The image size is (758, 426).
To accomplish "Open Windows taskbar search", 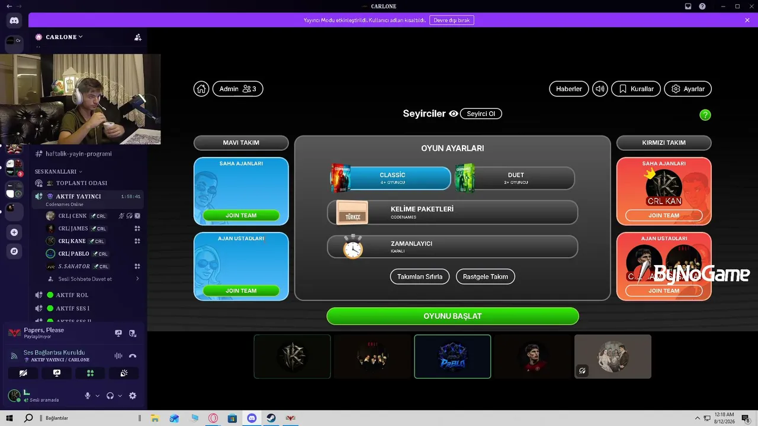I will (x=28, y=418).
